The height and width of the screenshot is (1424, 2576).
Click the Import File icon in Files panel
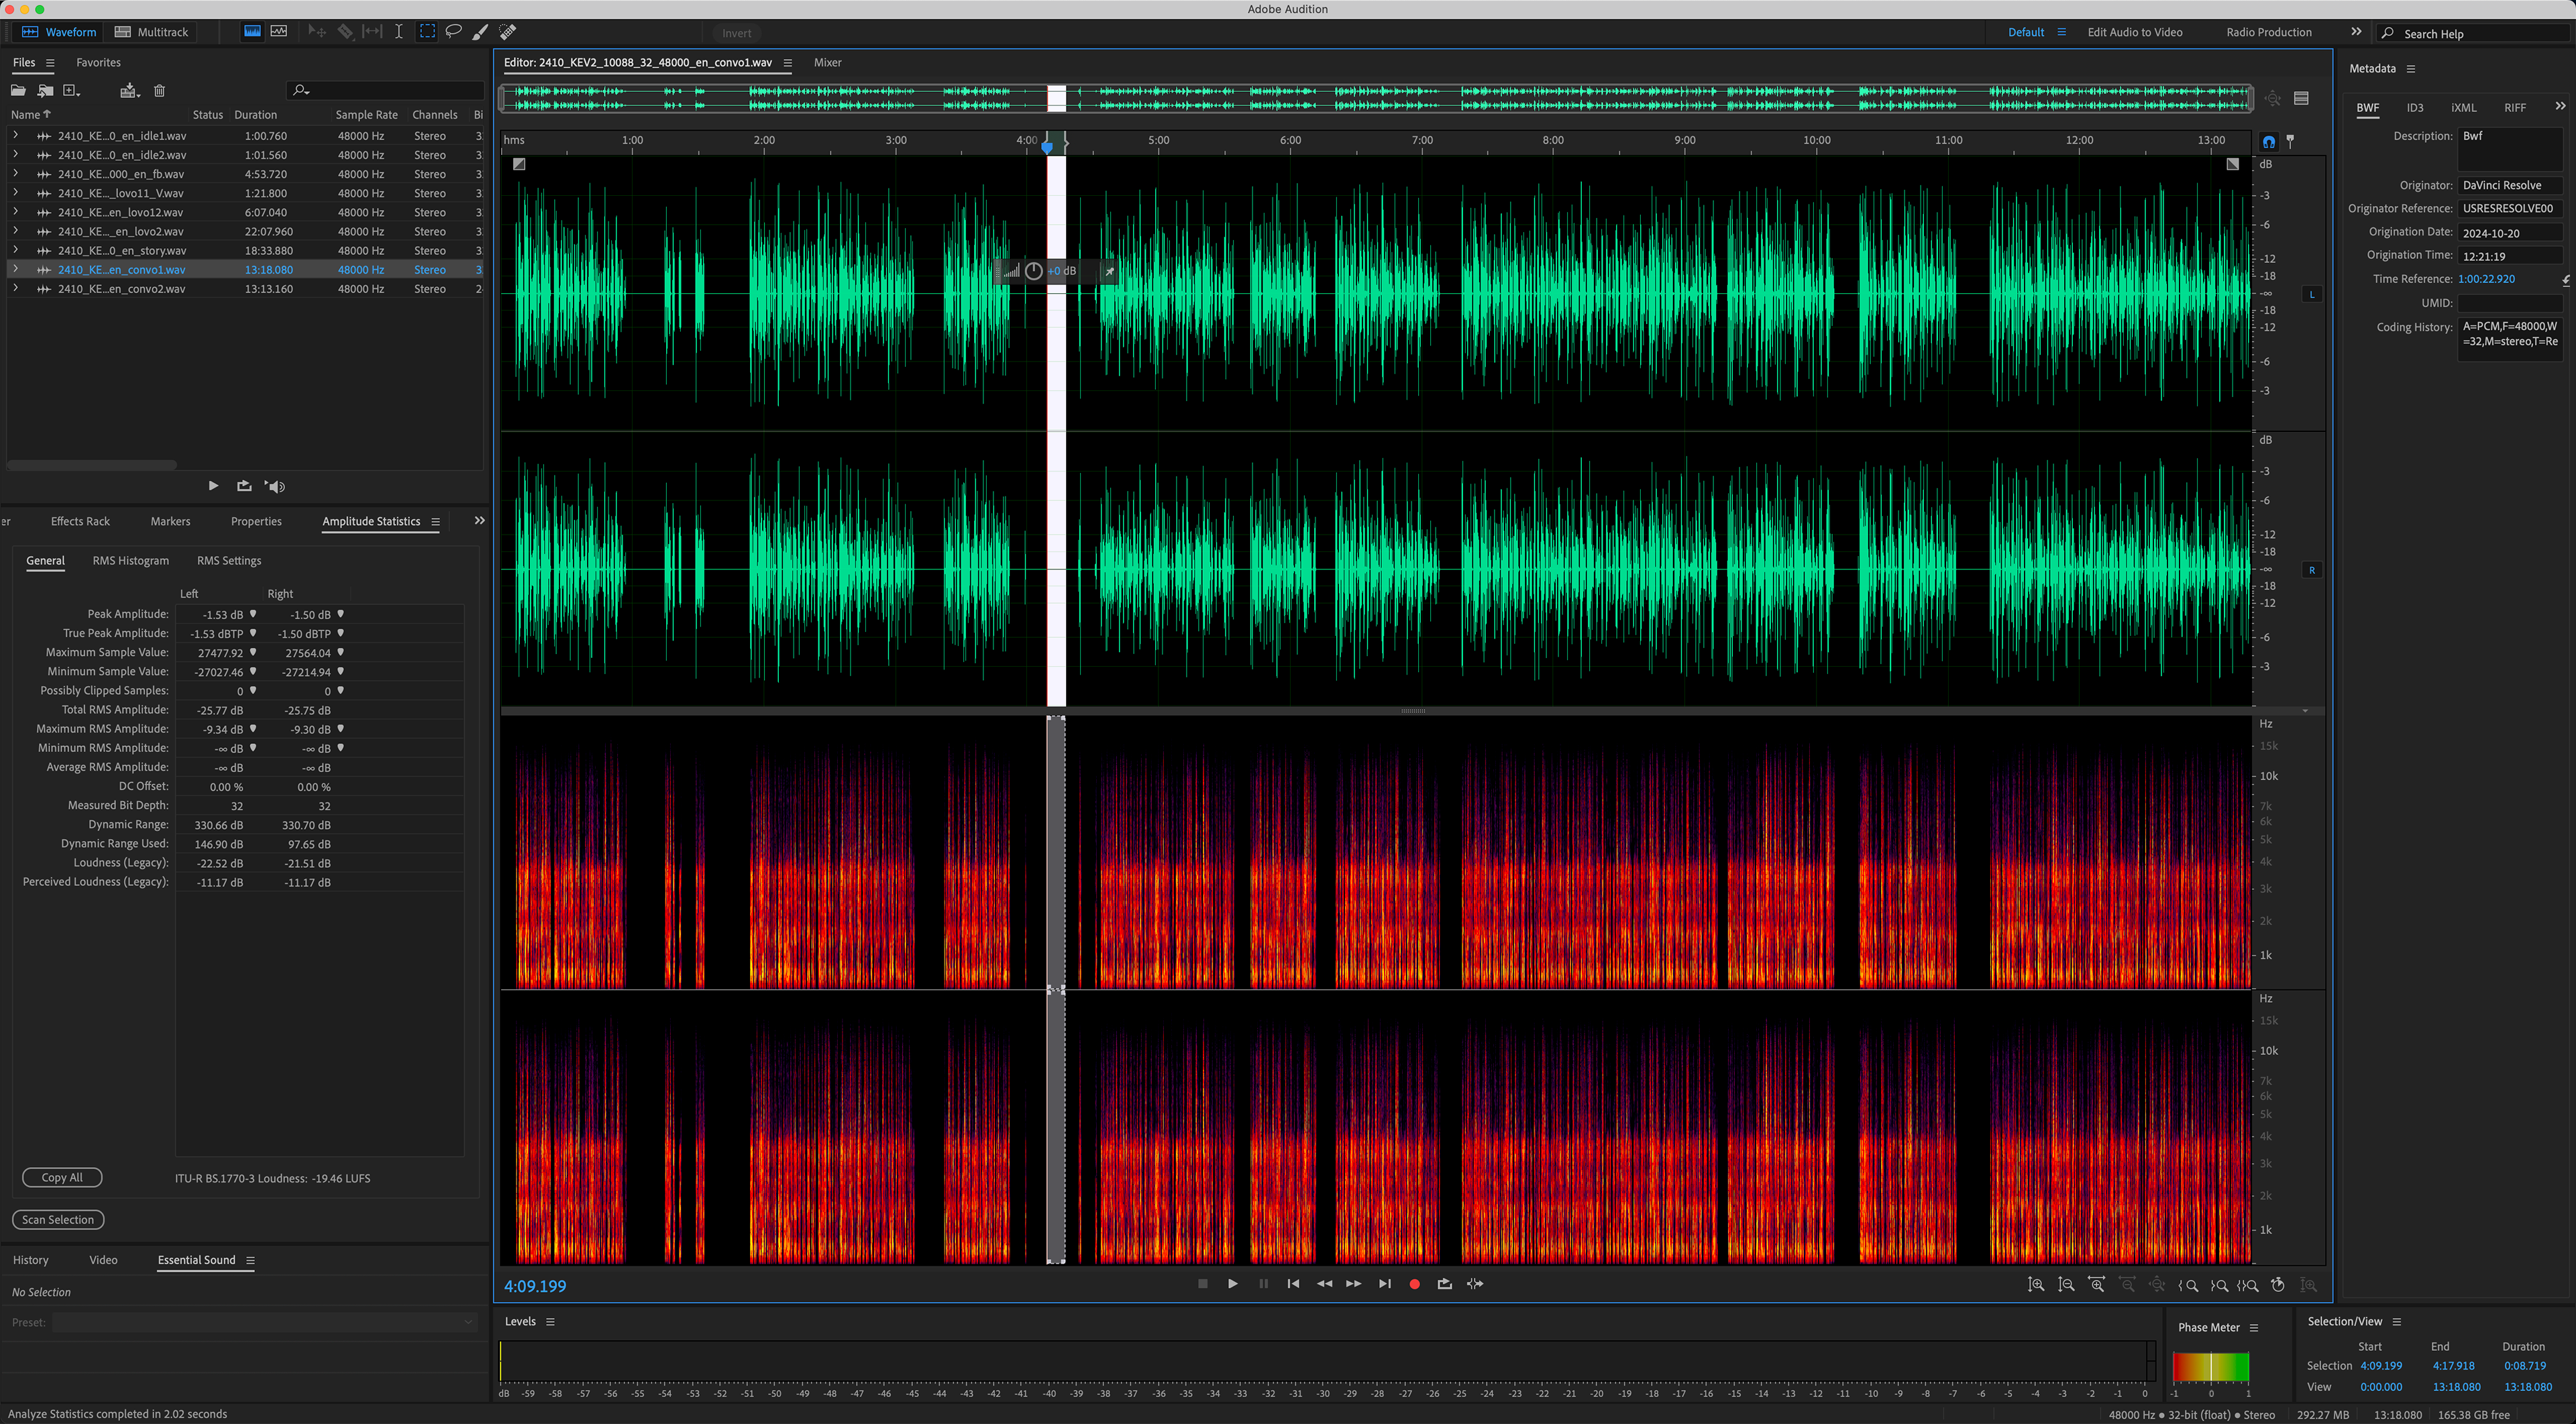pos(45,91)
